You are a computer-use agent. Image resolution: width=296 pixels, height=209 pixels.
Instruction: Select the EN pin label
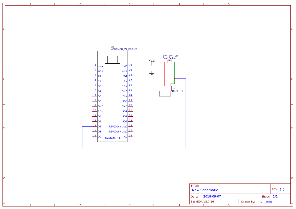(126, 81)
